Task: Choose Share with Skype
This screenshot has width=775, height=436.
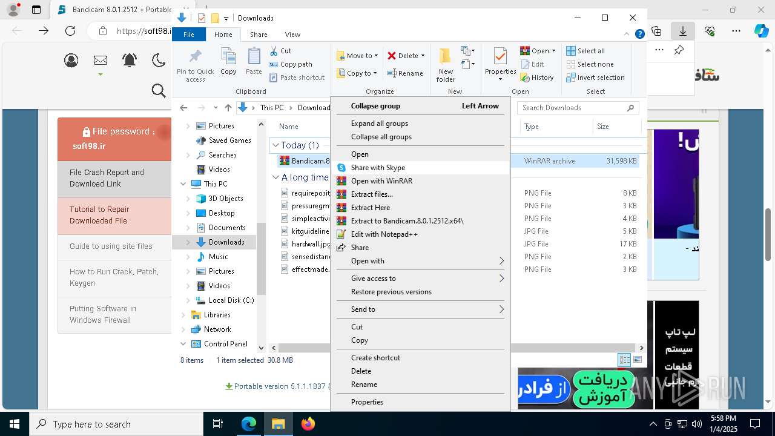Action: pos(420,168)
